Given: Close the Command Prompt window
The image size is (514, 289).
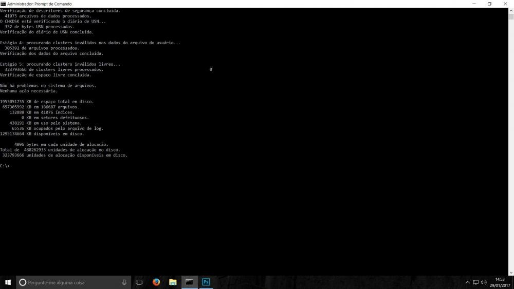Looking at the screenshot, I should click(x=505, y=4).
